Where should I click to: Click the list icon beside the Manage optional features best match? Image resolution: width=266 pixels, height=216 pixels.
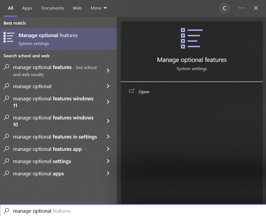click(x=9, y=37)
